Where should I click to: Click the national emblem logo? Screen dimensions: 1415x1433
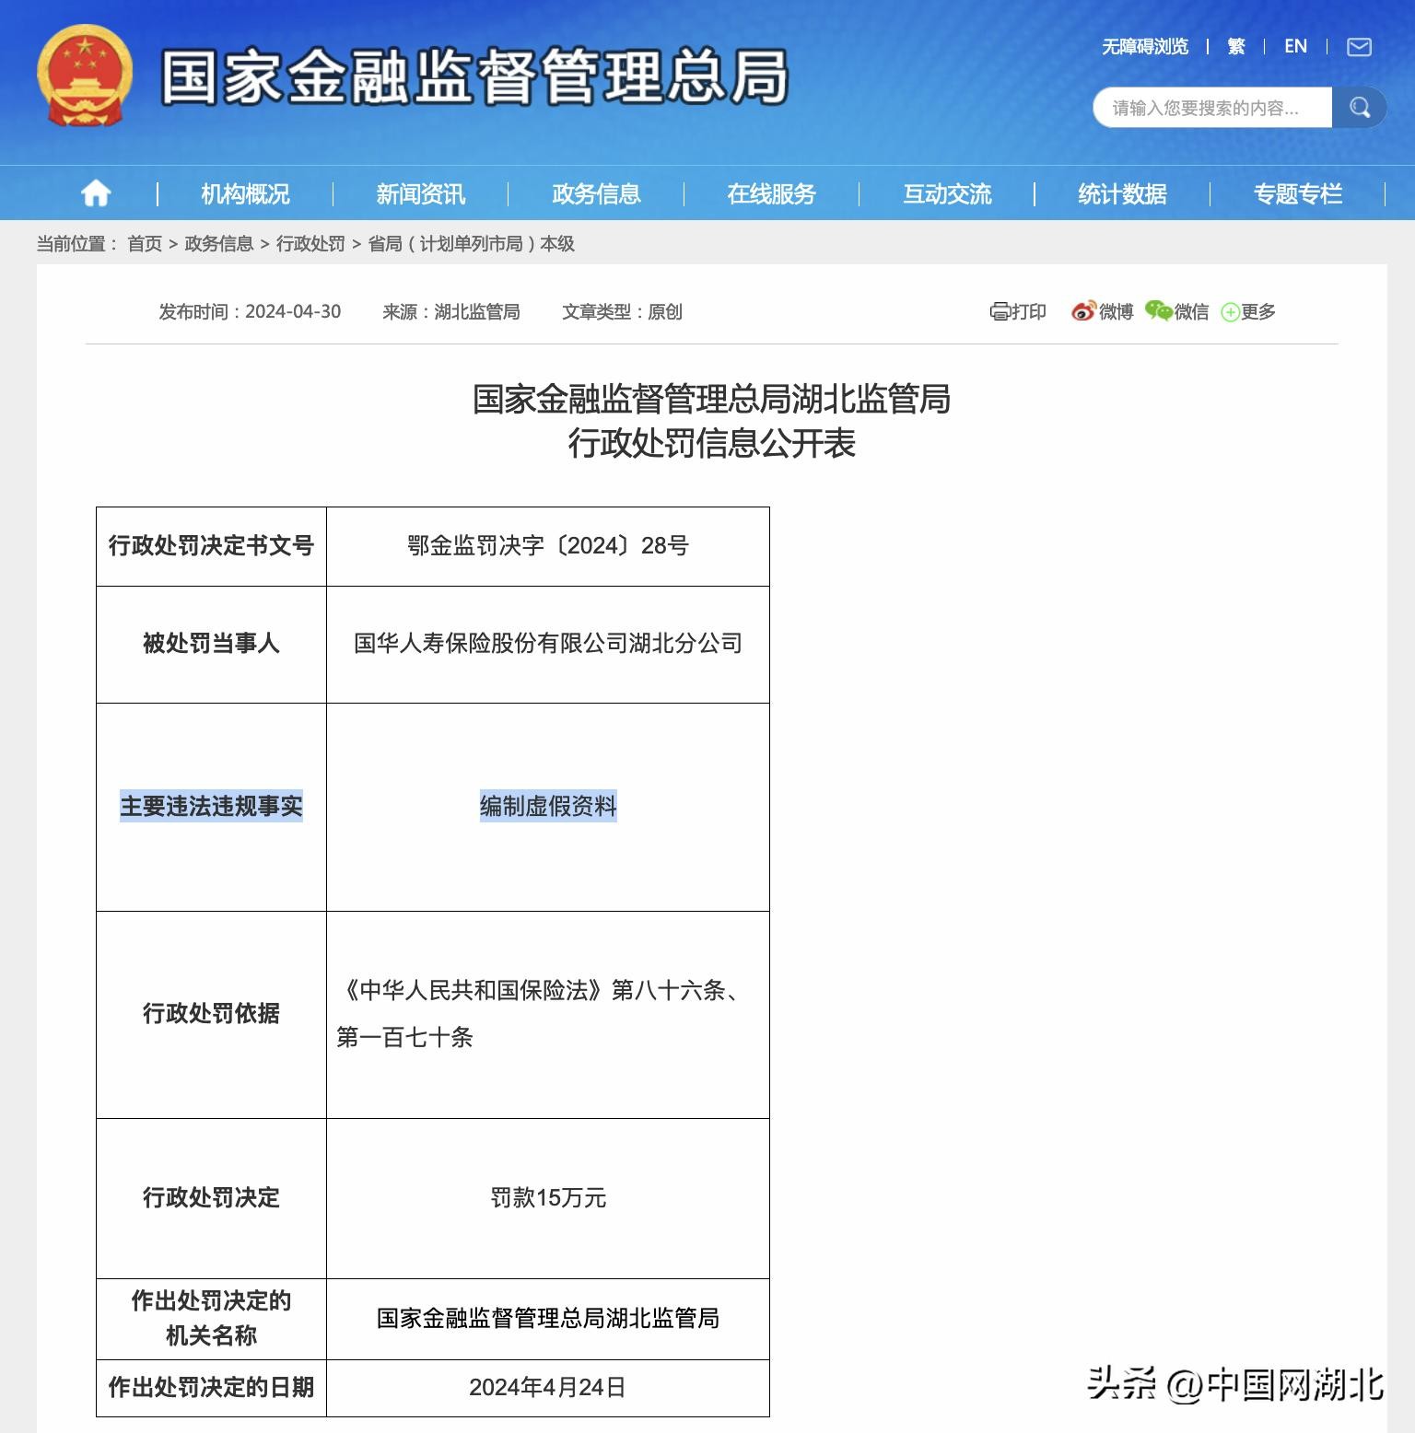click(85, 76)
